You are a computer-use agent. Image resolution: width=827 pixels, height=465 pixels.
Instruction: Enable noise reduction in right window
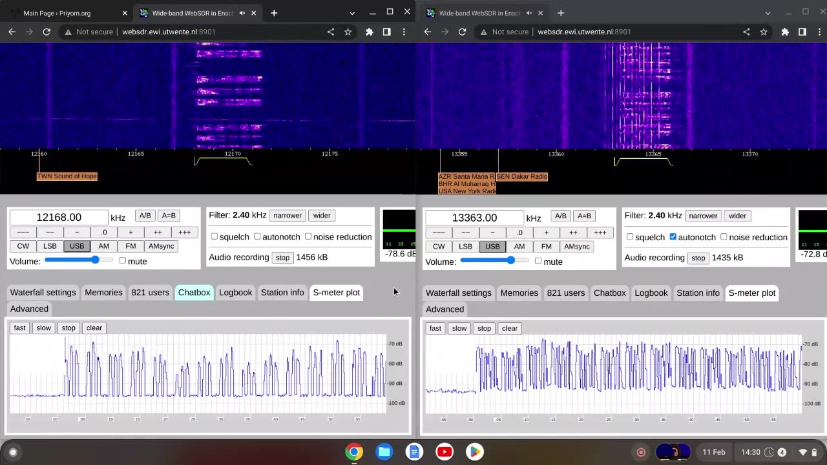click(724, 237)
